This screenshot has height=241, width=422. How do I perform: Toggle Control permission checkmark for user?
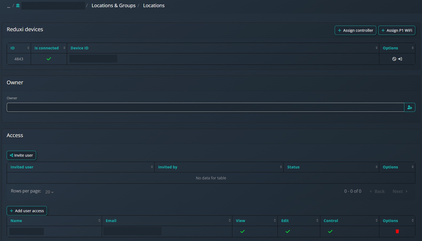click(330, 231)
